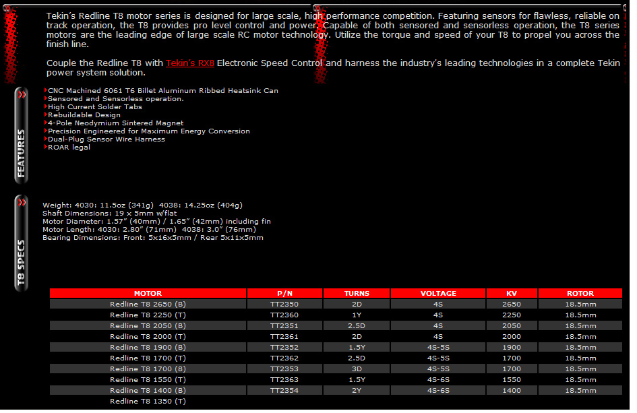Select the T8 SPECS side tab
This screenshot has height=413, width=637.
(21, 243)
